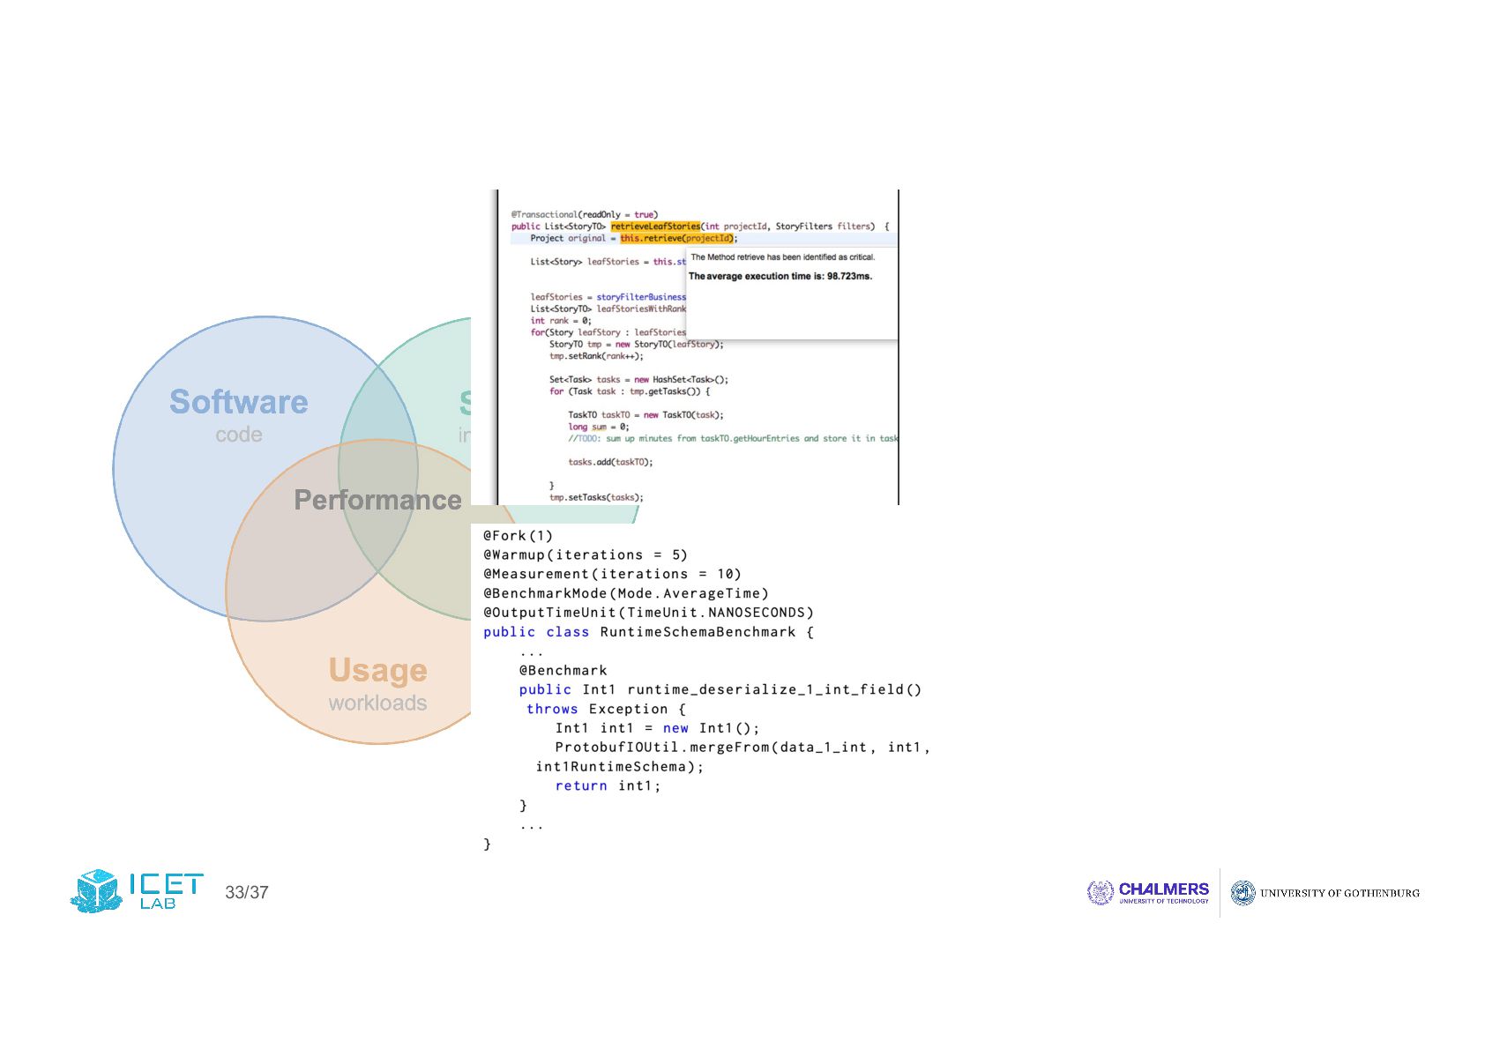Image resolution: width=1485 pixels, height=1049 pixels.
Task: Click the 'tasks.add(taskTO);' line
Action: [x=611, y=462]
